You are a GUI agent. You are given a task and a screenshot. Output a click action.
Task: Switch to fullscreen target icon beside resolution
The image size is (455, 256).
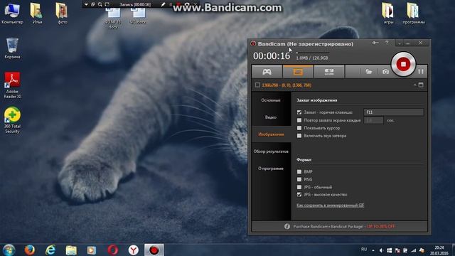tap(421, 85)
